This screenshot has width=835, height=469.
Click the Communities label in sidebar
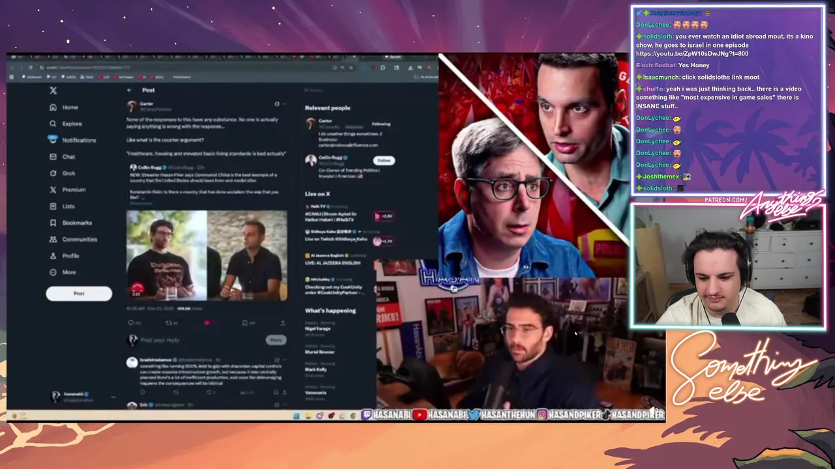(80, 239)
